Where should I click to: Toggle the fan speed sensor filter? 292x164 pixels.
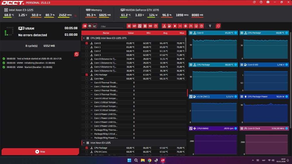coord(185,26)
